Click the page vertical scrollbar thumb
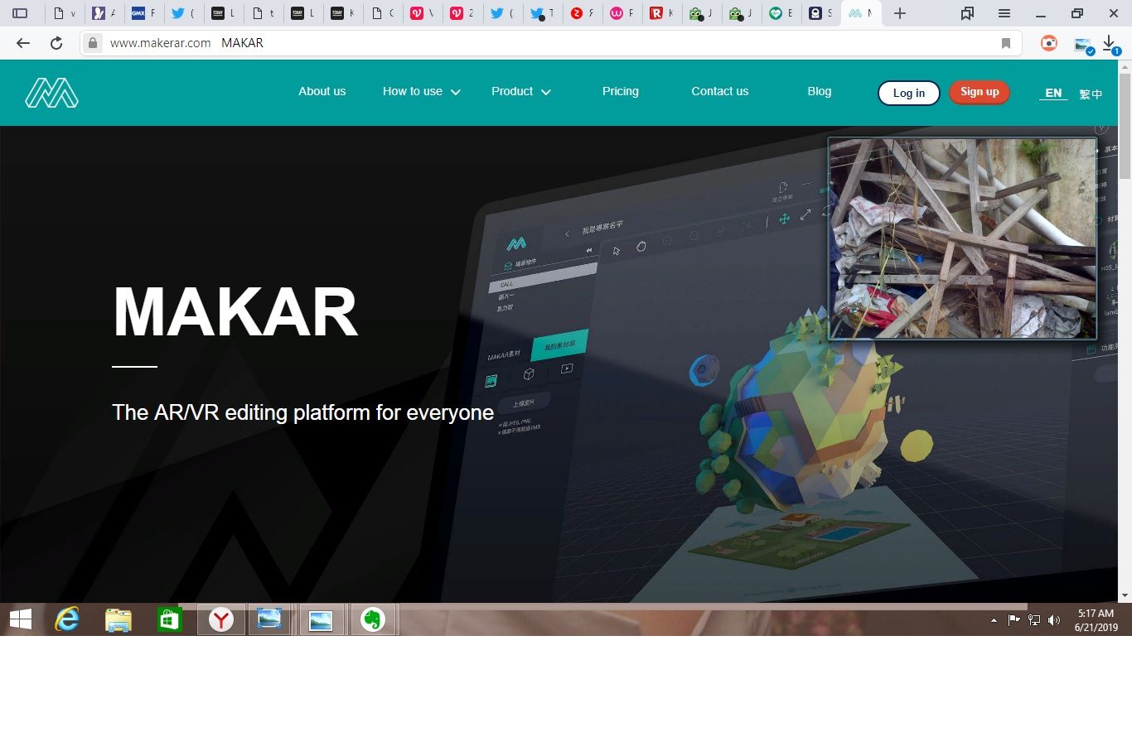1132x737 pixels. 1125,127
